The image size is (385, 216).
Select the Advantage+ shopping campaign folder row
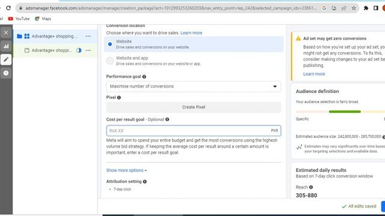click(55, 36)
